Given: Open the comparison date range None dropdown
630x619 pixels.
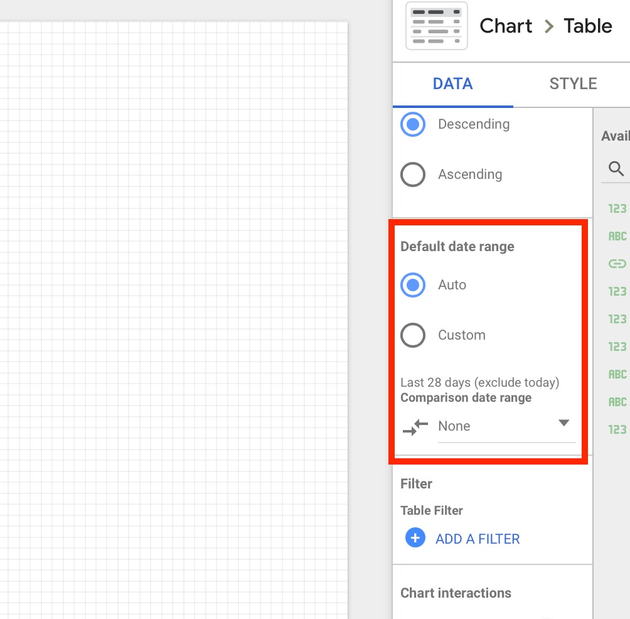Looking at the screenshot, I should (x=506, y=426).
